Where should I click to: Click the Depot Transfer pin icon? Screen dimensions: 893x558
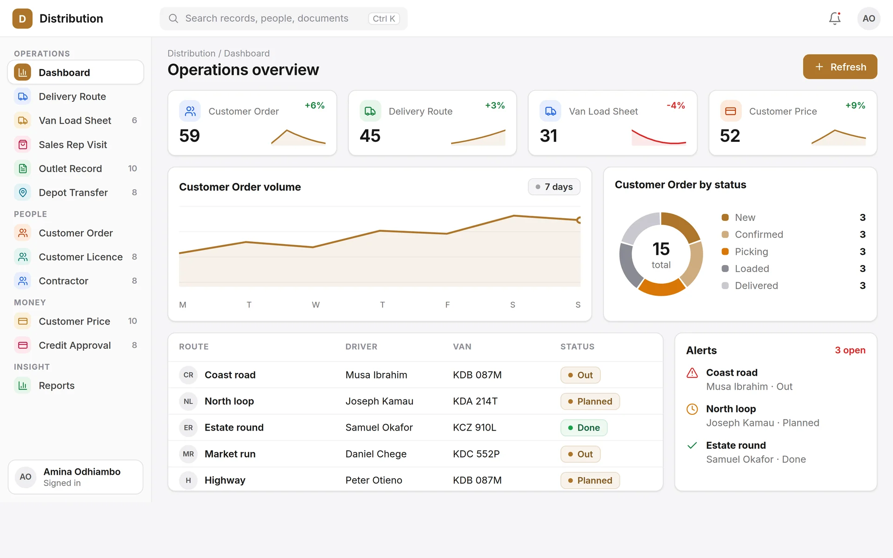point(23,193)
